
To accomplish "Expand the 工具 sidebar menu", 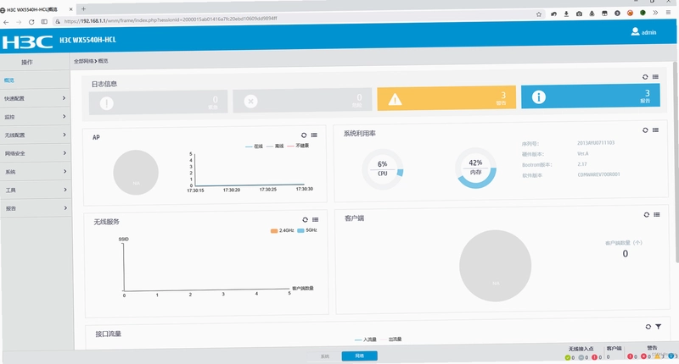I will click(x=35, y=190).
